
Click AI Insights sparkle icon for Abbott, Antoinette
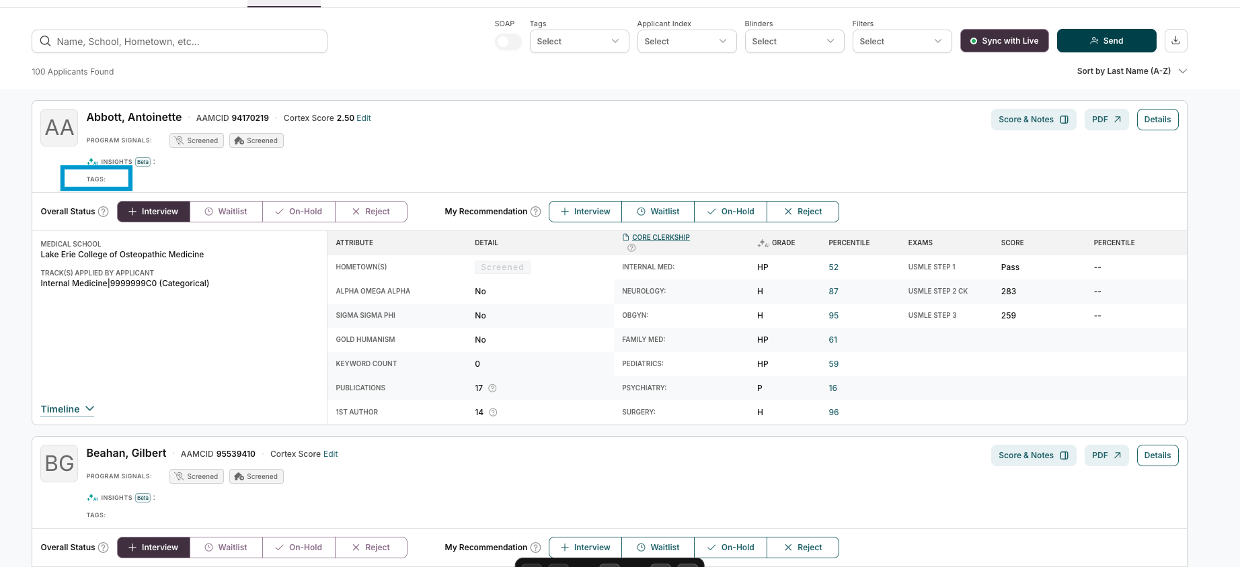pyautogui.click(x=92, y=161)
